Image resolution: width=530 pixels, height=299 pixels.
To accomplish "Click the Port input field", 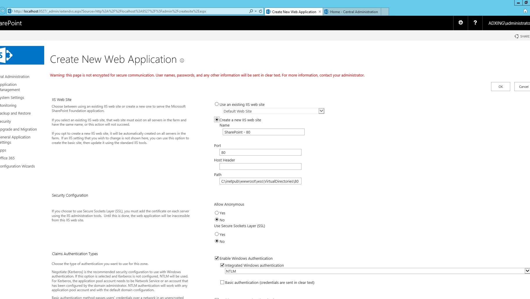I will 260,152.
